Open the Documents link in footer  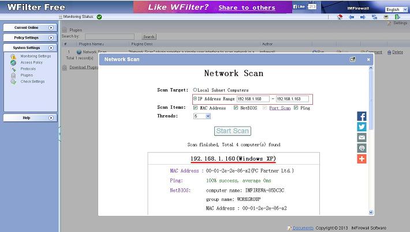pyautogui.click(x=303, y=228)
